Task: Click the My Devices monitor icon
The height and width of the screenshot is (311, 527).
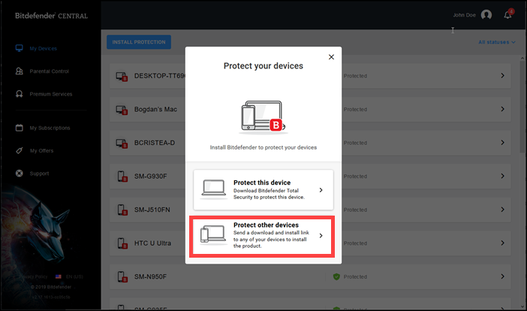Action: (x=20, y=48)
